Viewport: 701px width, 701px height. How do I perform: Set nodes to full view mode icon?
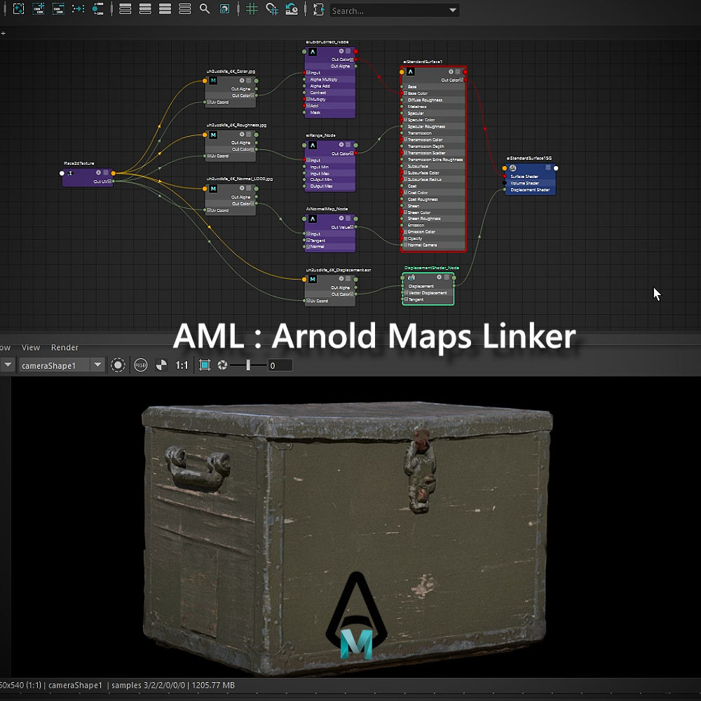[165, 9]
